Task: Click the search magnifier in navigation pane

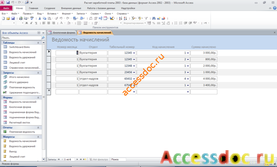Action: tap(43, 38)
